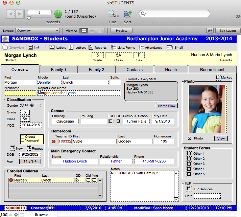Open the Labels icon in toolbar

52,48
